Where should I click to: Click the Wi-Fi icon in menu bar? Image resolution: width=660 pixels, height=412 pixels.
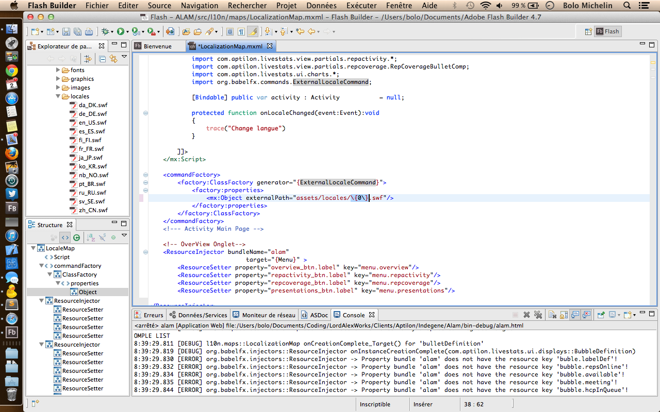pyautogui.click(x=485, y=6)
